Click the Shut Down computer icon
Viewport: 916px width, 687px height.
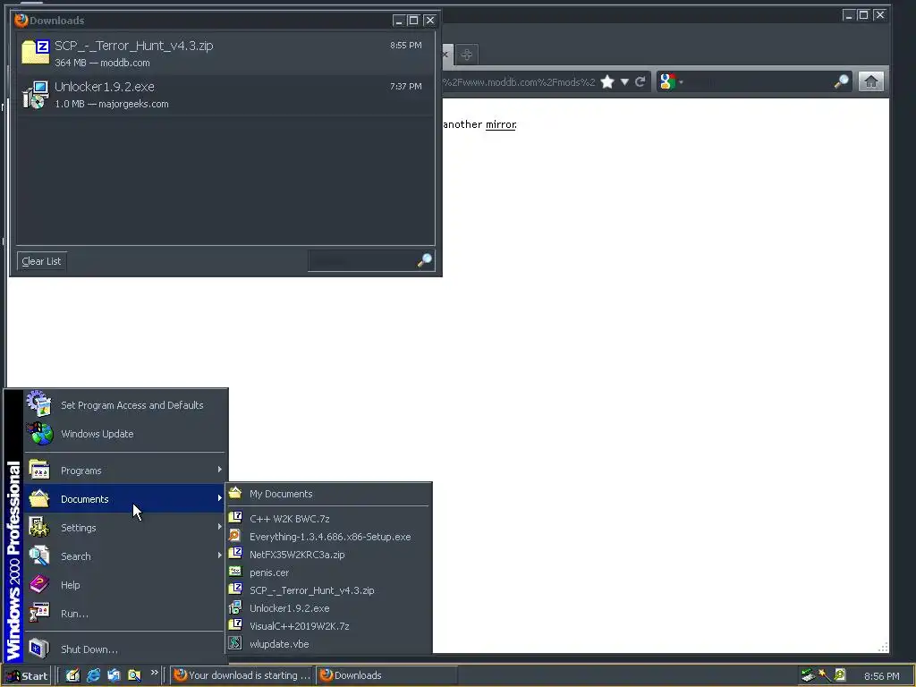[39, 649]
